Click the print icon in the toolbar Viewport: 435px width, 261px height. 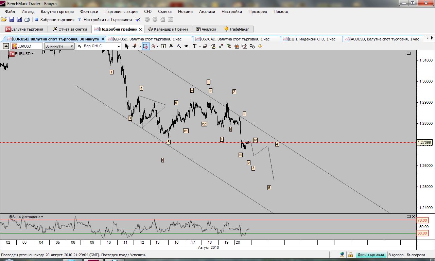(27, 20)
